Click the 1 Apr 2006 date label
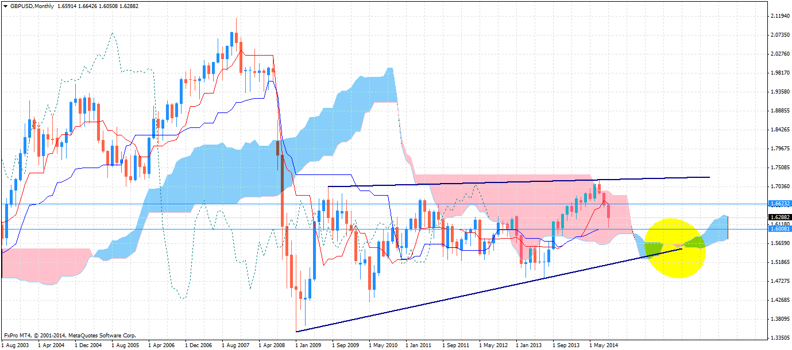Image resolution: width=792 pixels, height=350 pixels. tap(162, 346)
